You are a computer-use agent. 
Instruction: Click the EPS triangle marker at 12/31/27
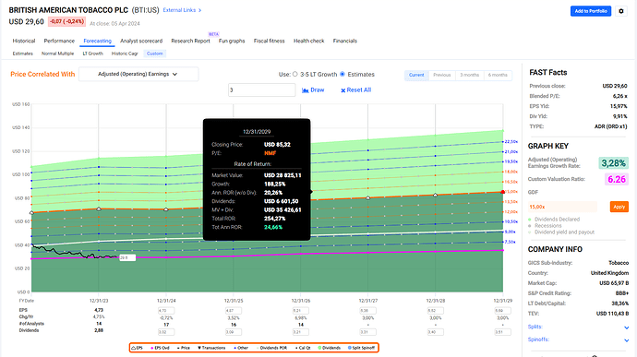(x=368, y=197)
